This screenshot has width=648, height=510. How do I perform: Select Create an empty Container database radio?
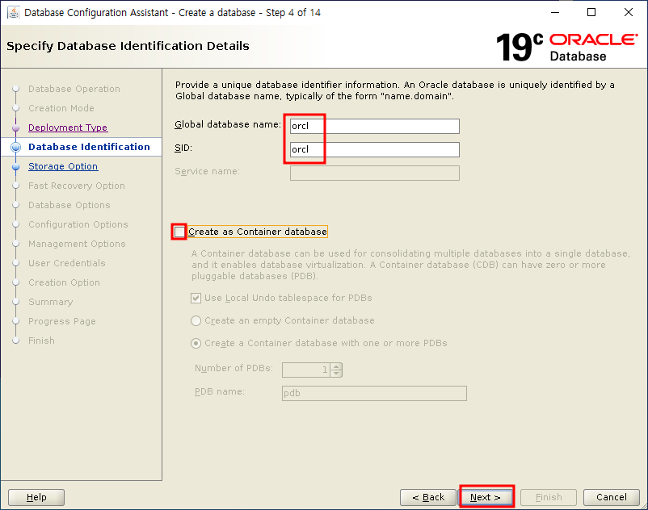point(196,320)
